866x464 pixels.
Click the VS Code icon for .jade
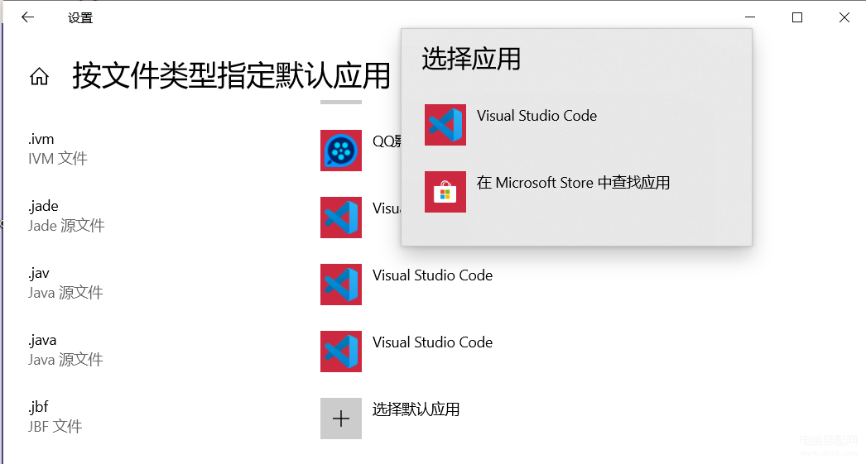tap(341, 218)
